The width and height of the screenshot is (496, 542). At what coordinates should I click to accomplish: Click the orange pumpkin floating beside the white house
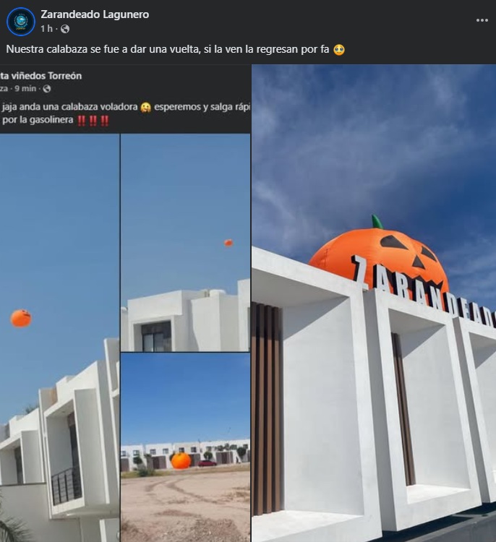tap(21, 319)
